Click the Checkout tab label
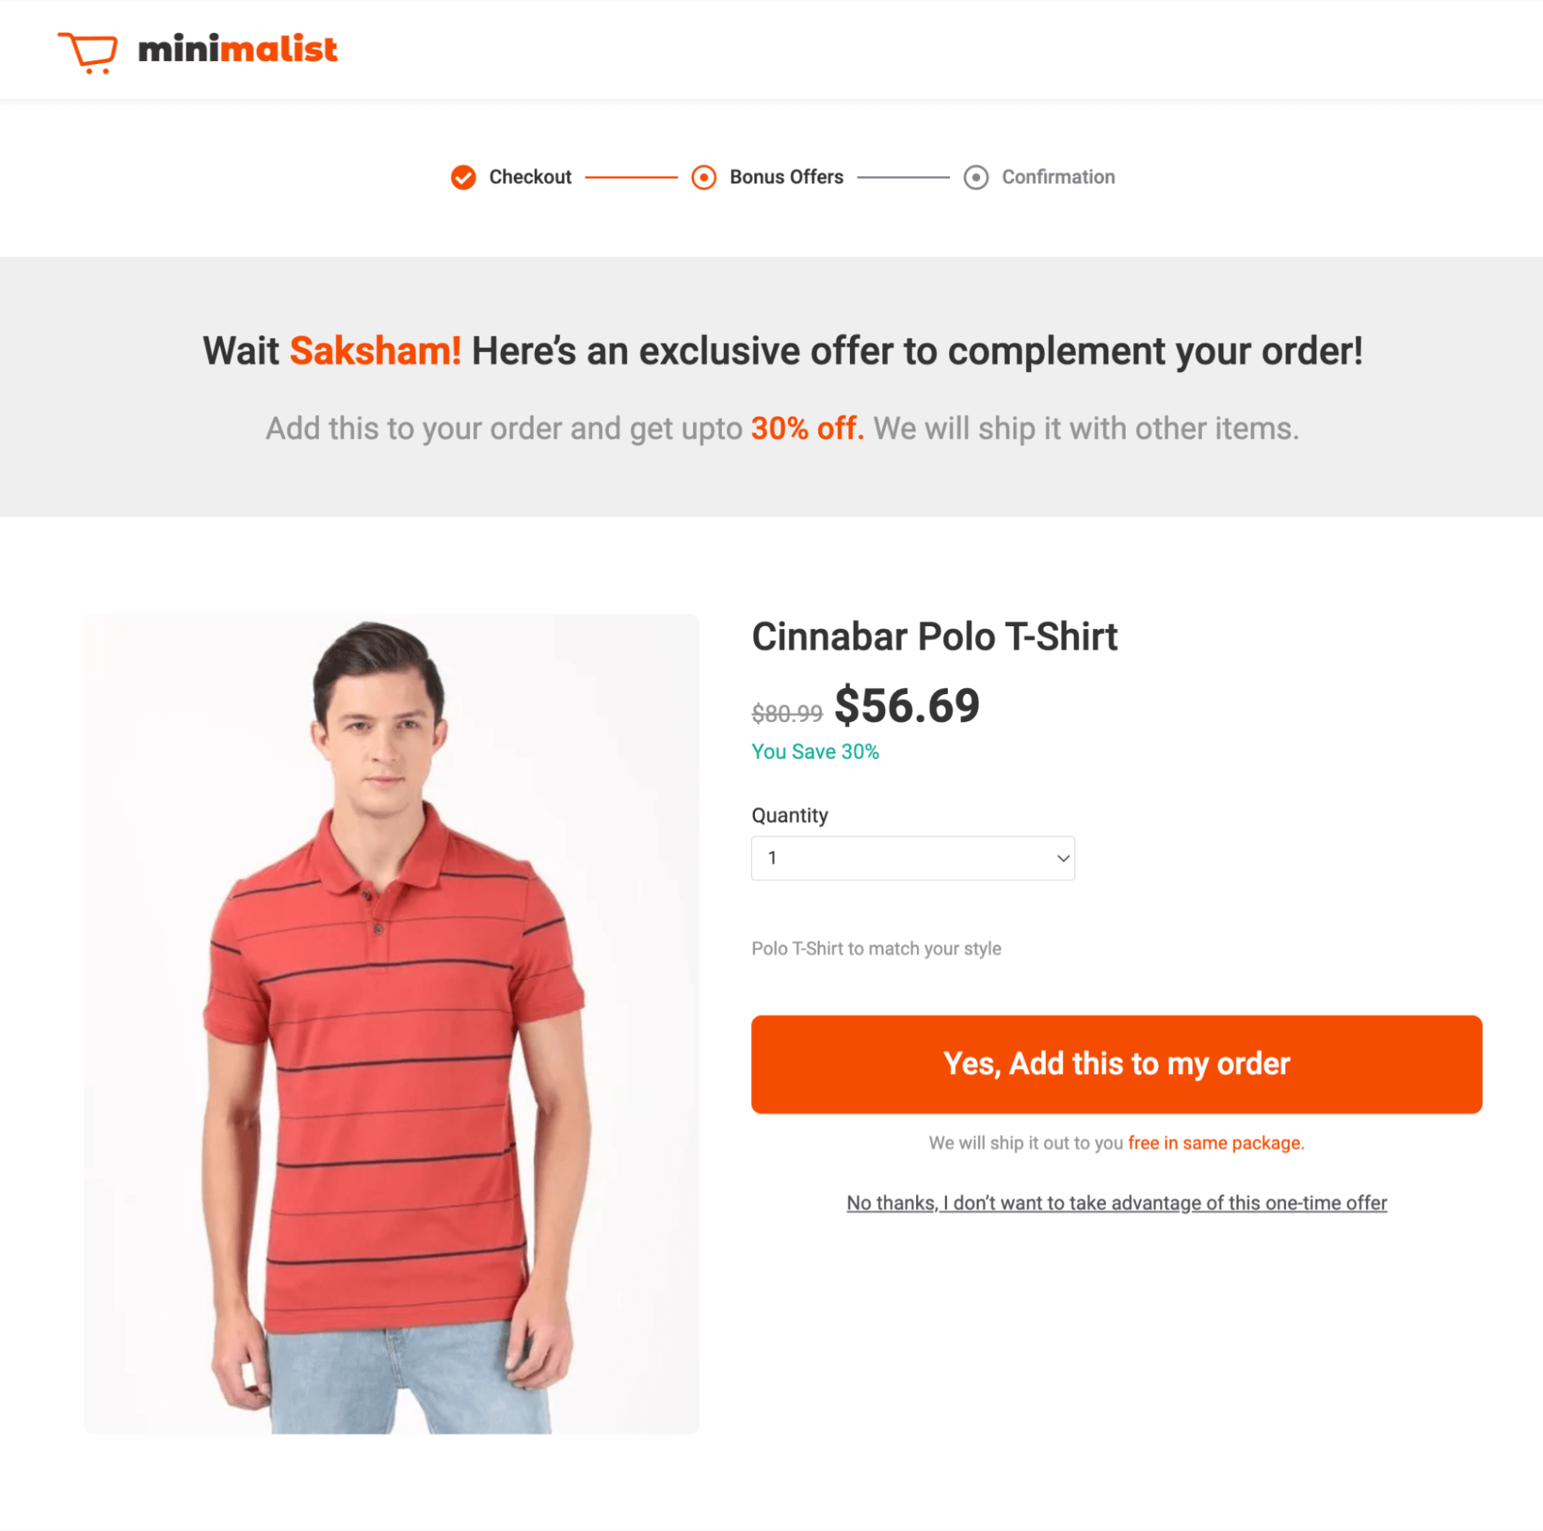Screen dimensions: 1543x1531 point(530,177)
